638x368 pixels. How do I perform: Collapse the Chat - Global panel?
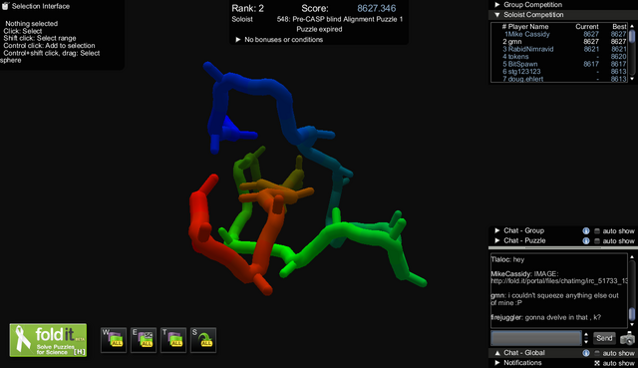tap(497, 353)
